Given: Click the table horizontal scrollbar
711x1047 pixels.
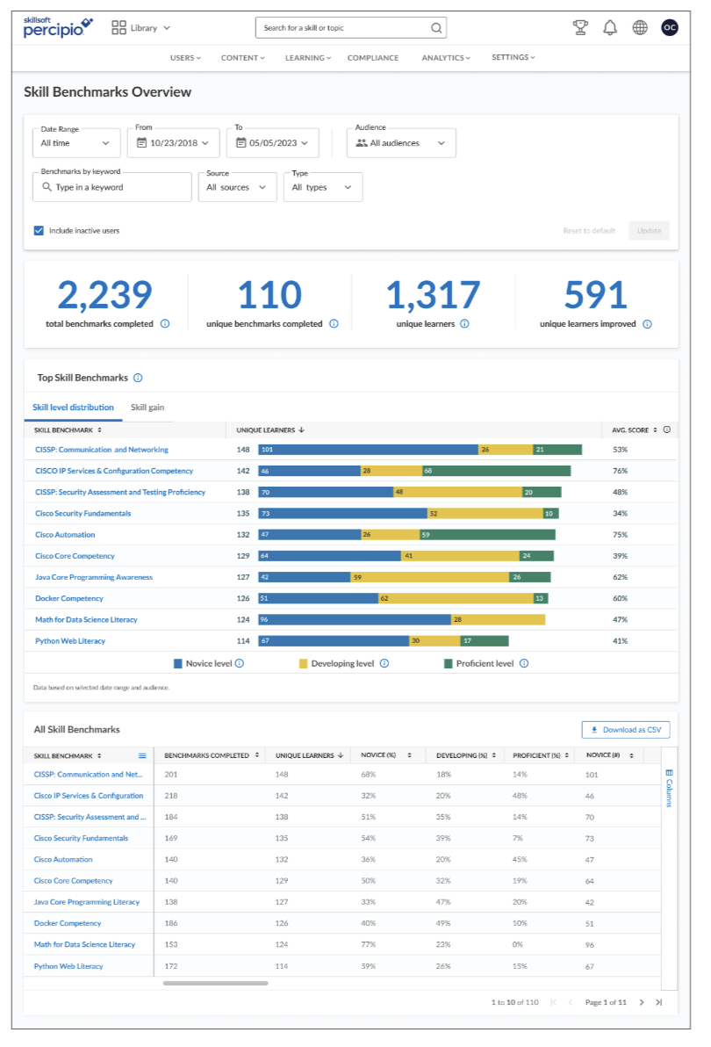Looking at the screenshot, I should pyautogui.click(x=215, y=983).
